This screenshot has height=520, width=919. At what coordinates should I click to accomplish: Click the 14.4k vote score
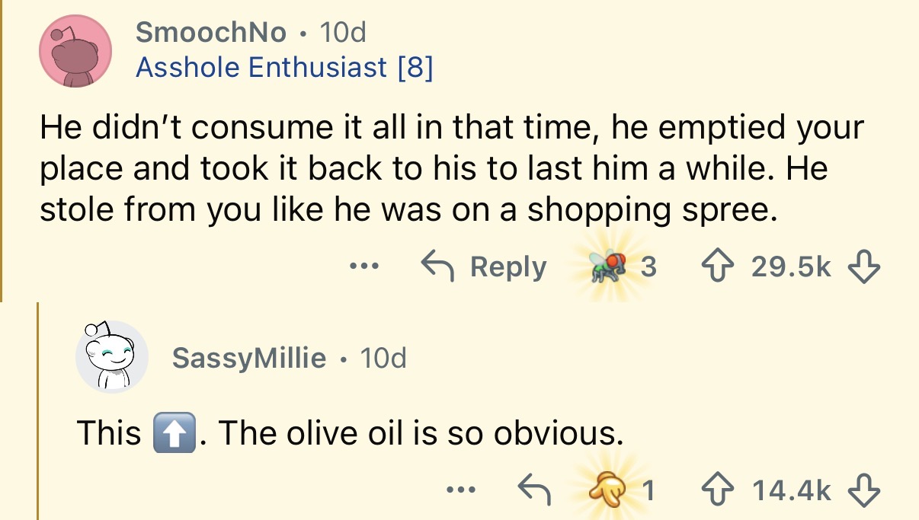pos(790,491)
